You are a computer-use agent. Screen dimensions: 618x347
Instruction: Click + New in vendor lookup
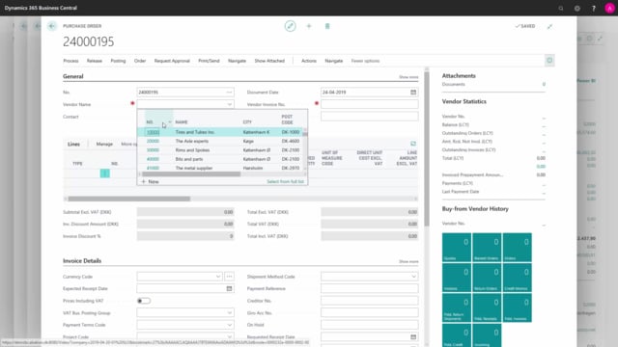tap(151, 181)
